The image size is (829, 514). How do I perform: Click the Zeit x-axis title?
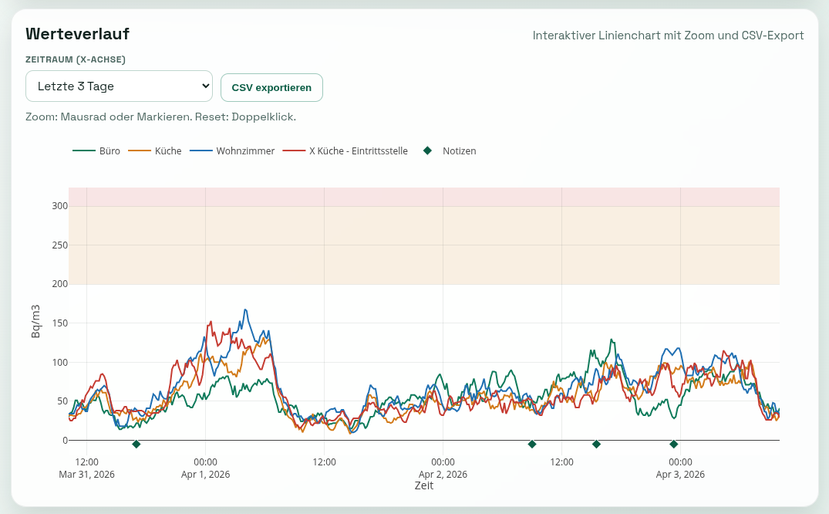tap(424, 486)
